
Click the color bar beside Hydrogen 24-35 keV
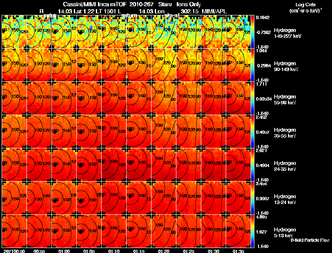click(252, 165)
